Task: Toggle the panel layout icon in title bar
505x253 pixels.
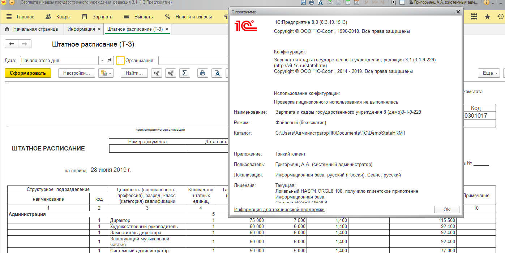Action: click(x=402, y=3)
